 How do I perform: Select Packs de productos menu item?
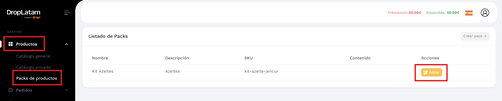[36, 78]
